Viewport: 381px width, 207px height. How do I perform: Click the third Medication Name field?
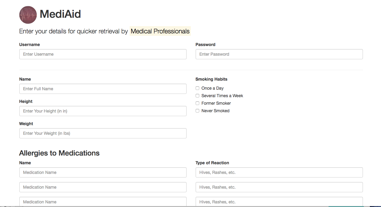coord(103,202)
